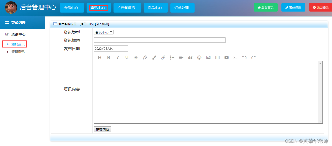
Task: Open the 订单处理 top menu
Action: [182, 8]
